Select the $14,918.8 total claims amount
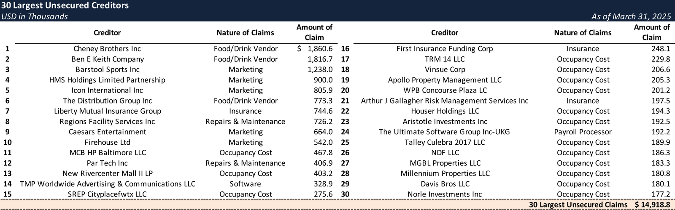Screen dimensions: 675x210 [652, 205]
